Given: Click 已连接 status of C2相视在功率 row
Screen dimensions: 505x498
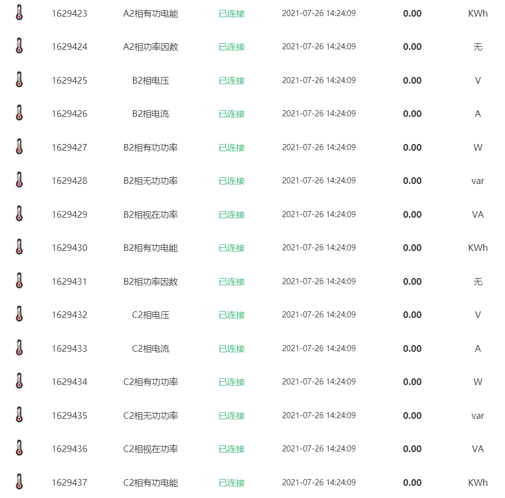Looking at the screenshot, I should click(x=232, y=449).
